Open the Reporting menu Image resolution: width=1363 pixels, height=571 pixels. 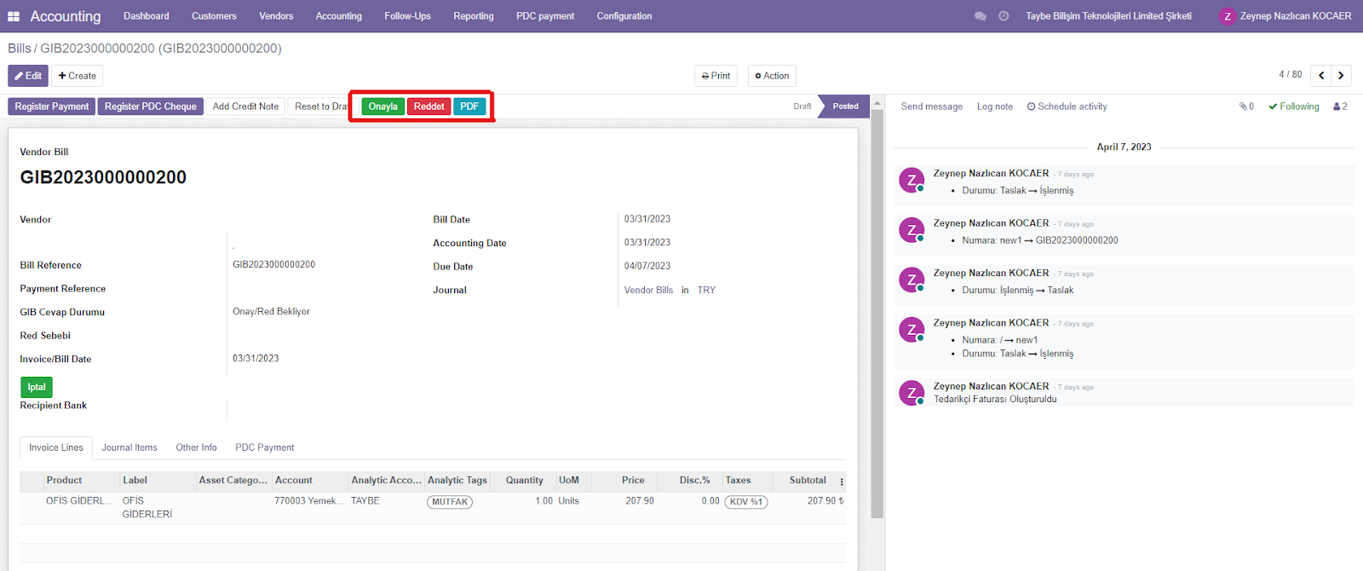click(474, 16)
